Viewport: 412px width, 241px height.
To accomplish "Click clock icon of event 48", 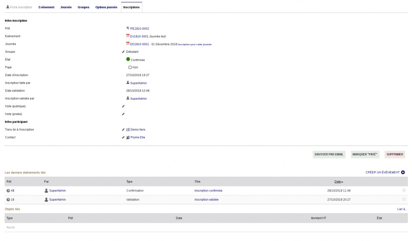I will point(8,191).
